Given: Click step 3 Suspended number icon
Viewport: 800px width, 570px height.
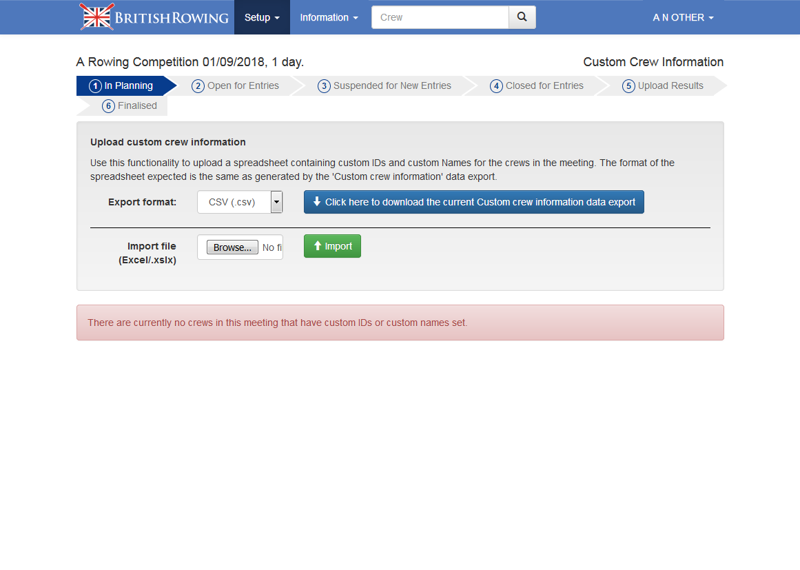Looking at the screenshot, I should pyautogui.click(x=324, y=86).
